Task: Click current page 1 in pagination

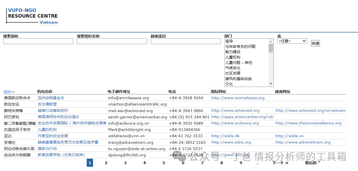Action: pyautogui.click(x=90, y=163)
